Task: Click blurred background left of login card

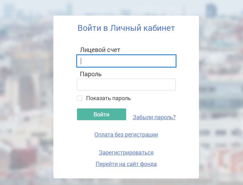Action: pyautogui.click(x=26, y=94)
